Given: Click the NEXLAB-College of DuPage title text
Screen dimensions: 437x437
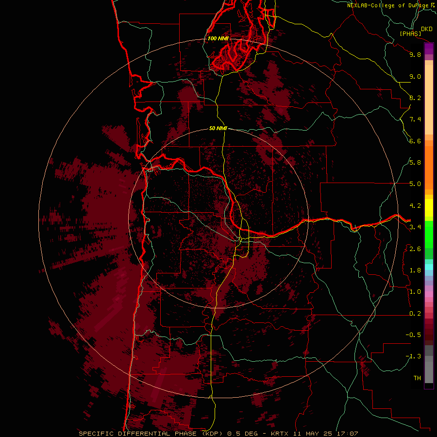Looking at the screenshot, I should point(387,5).
